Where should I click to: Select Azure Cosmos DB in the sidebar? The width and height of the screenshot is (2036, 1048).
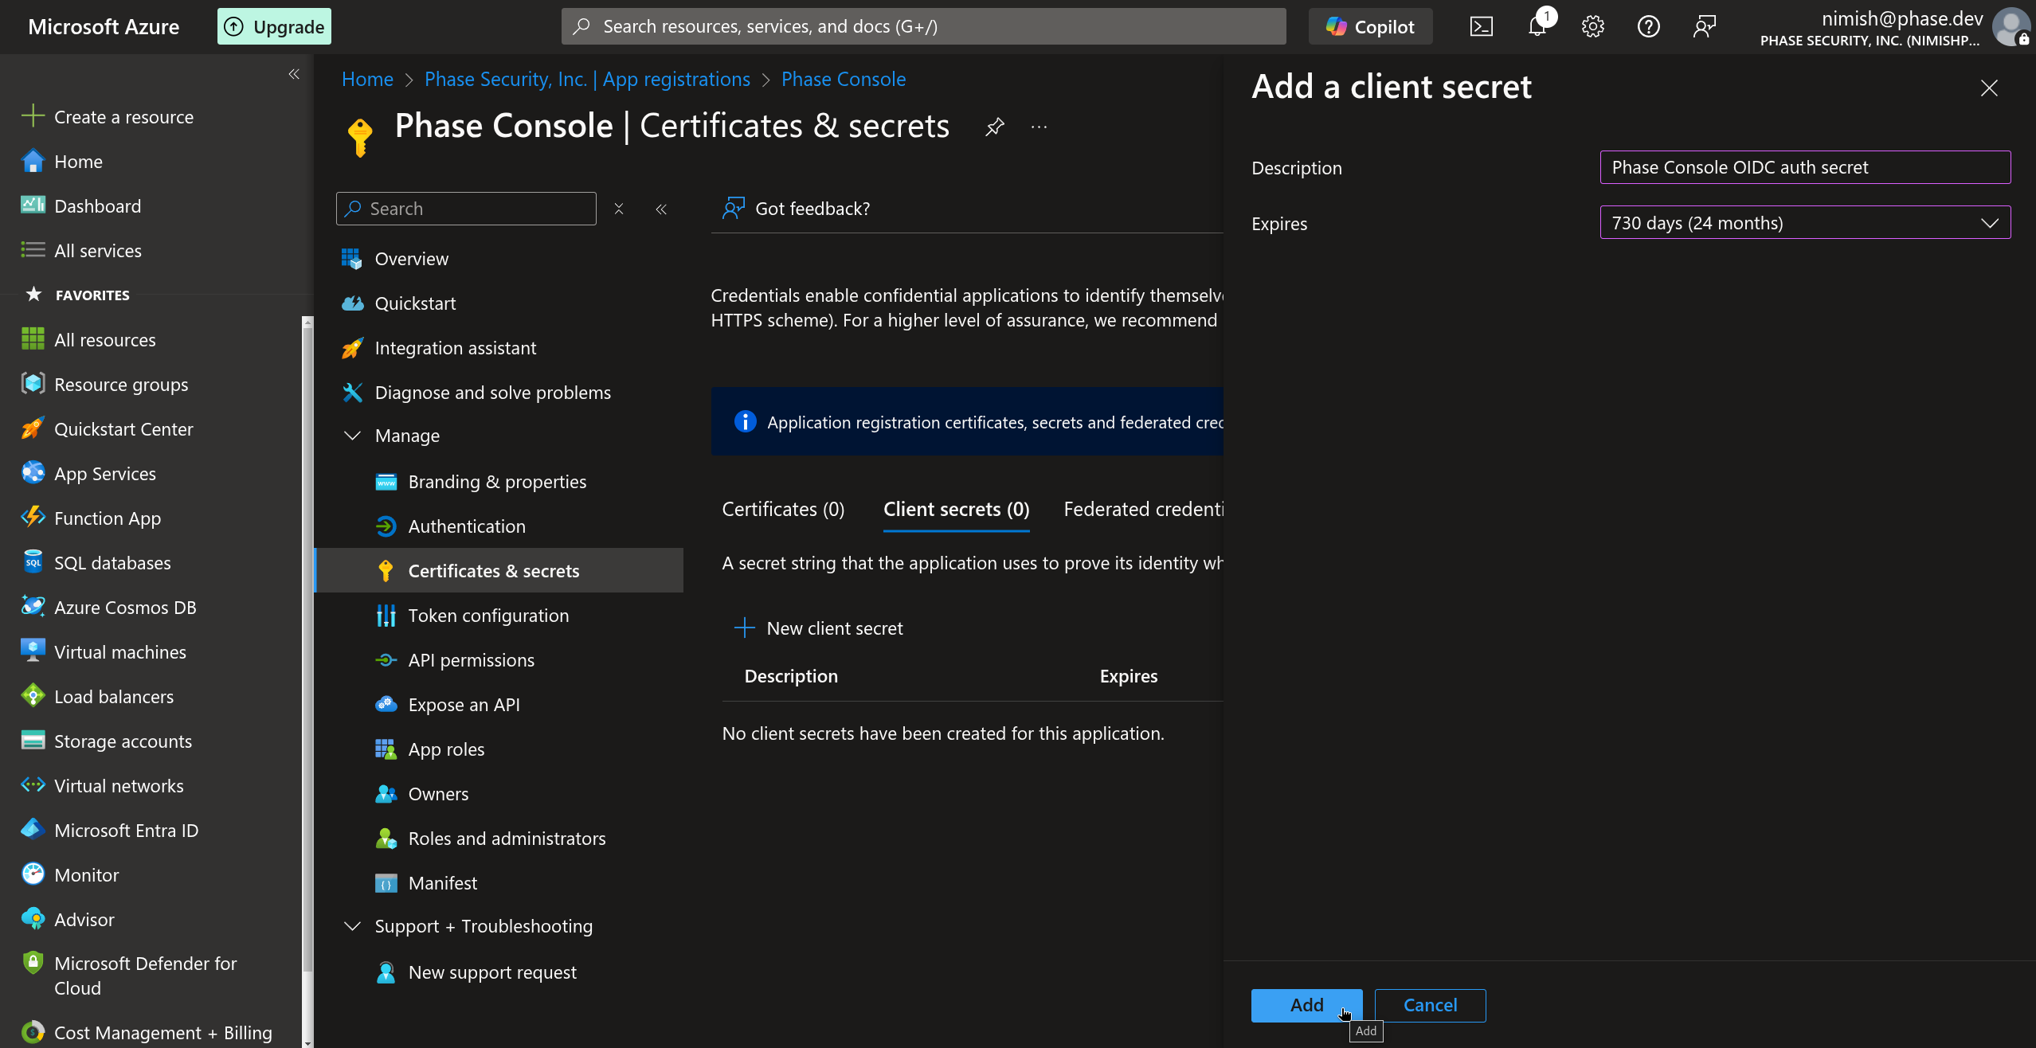125,607
